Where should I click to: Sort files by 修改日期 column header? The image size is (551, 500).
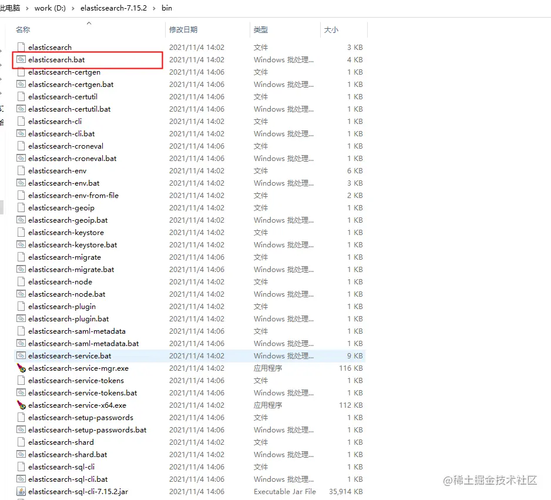tap(183, 30)
